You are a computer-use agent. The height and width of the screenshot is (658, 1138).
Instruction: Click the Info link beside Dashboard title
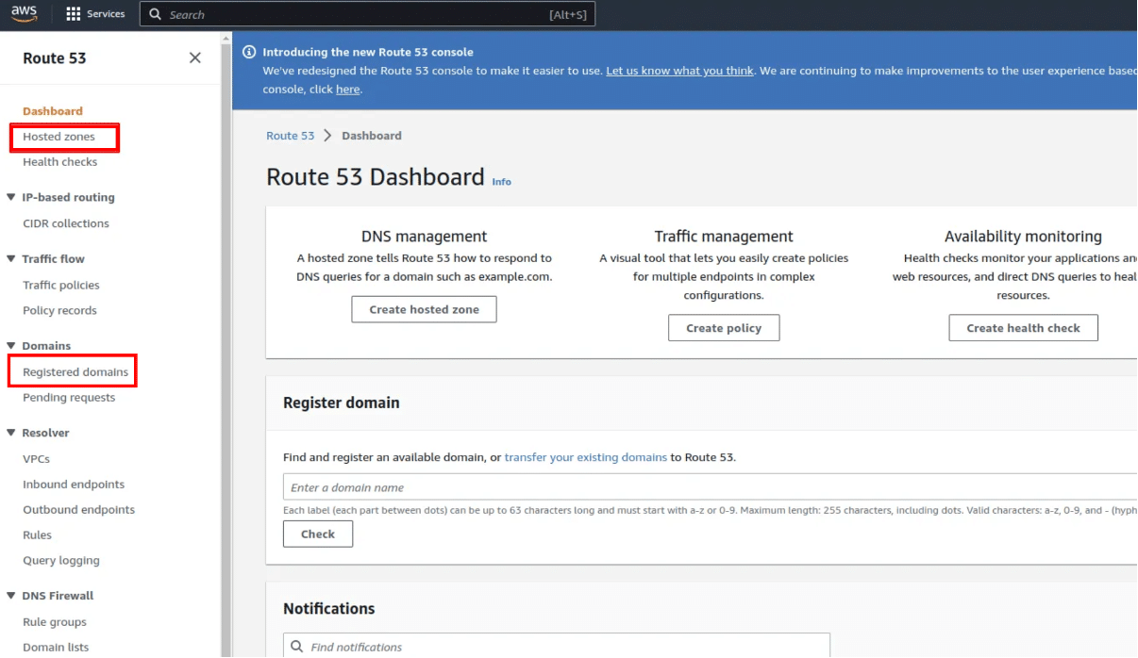501,182
